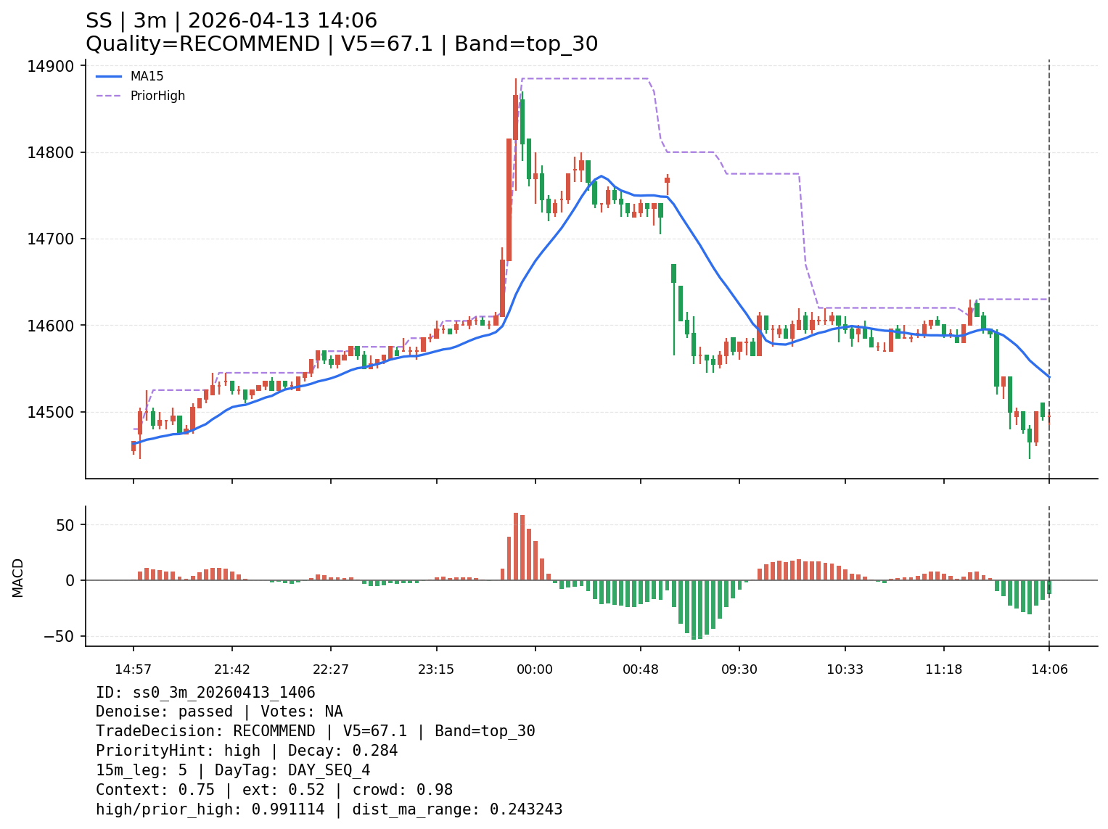Click the PriorHigh legend label
This screenshot has width=1108, height=829.
pos(157,96)
